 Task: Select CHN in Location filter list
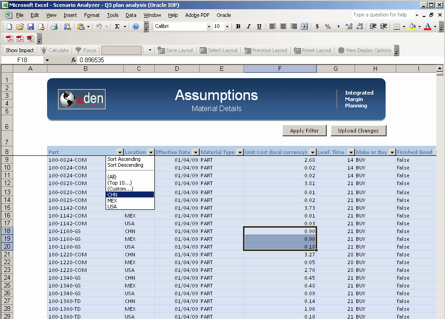point(130,195)
